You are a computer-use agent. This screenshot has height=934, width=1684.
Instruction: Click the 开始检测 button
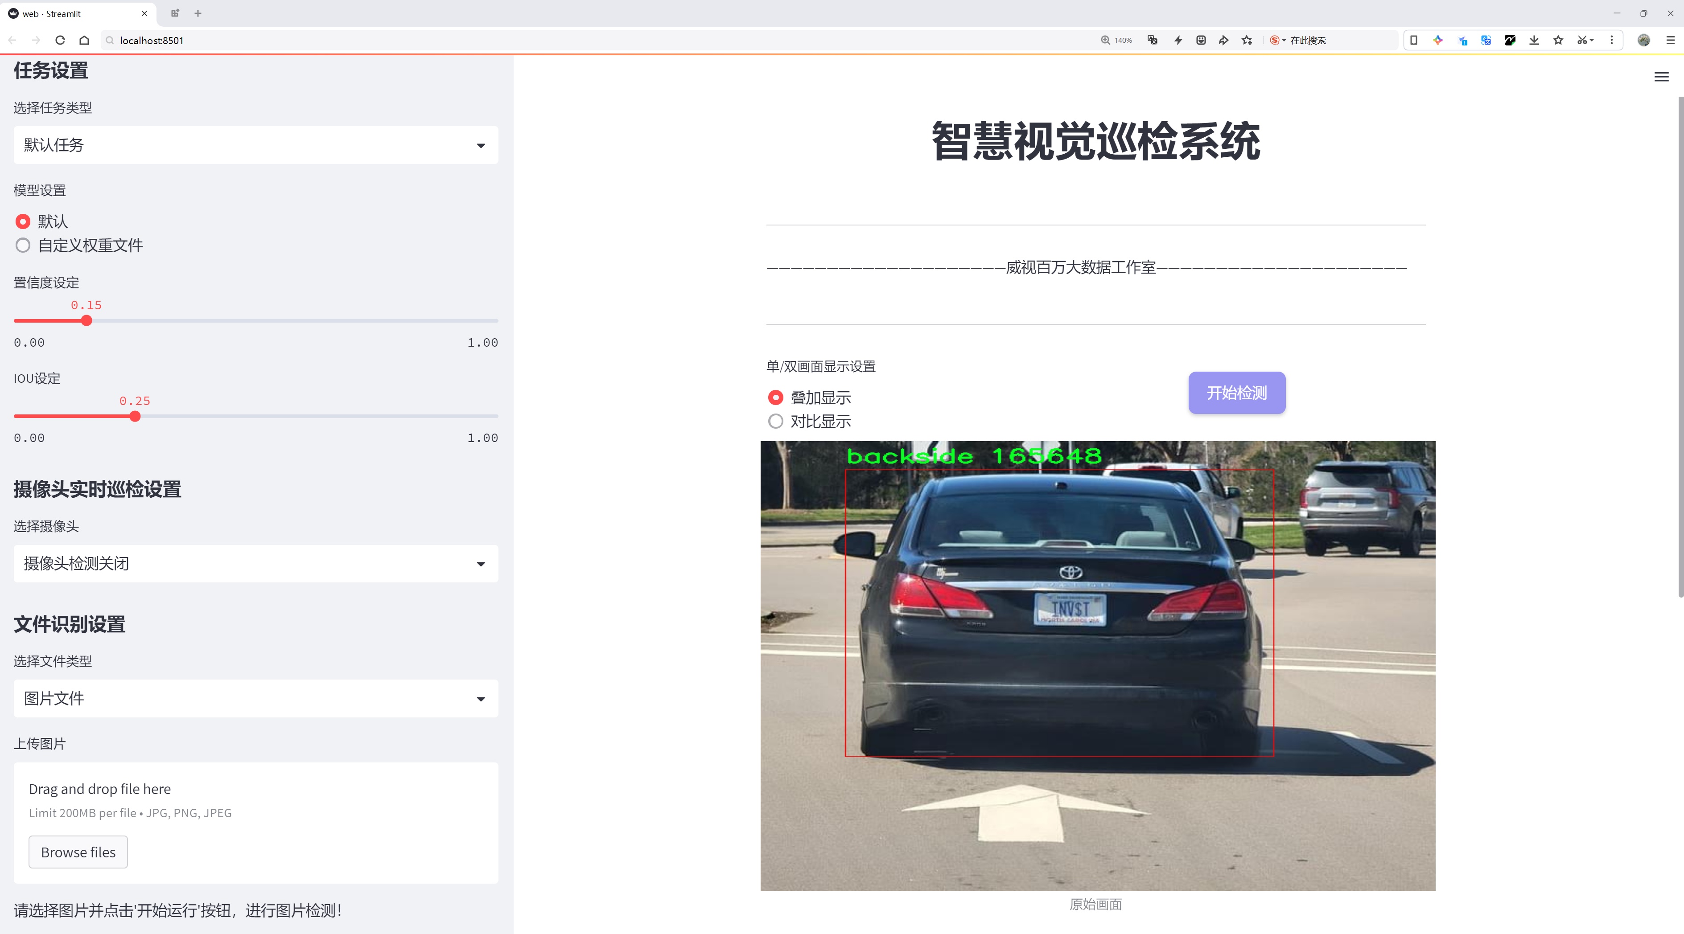(1237, 393)
